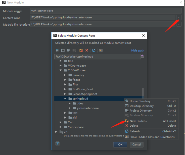The image size is (185, 155).
Task: Click the Module file location field
Action: point(103,24)
